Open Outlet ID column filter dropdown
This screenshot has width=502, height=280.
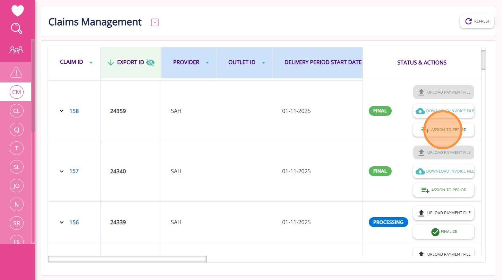263,63
